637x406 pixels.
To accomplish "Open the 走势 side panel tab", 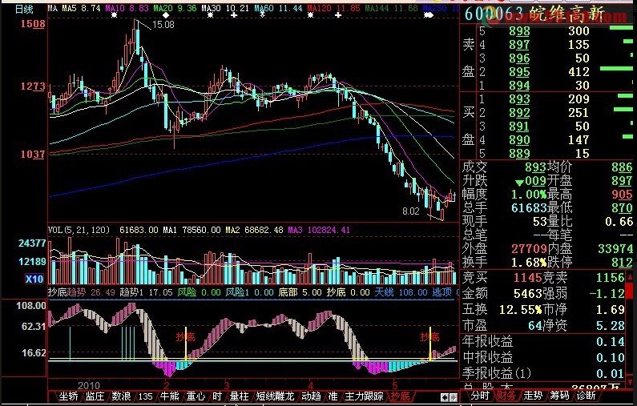I will [533, 395].
